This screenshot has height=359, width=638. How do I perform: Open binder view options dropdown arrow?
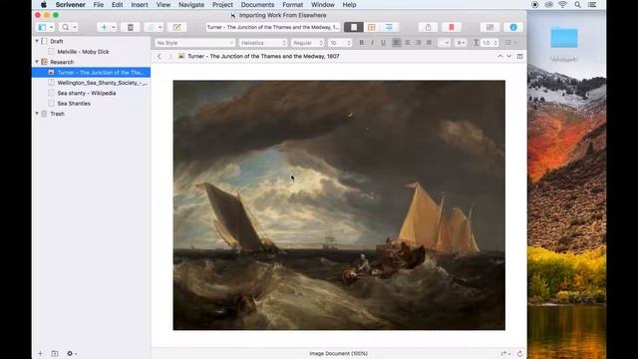51,27
